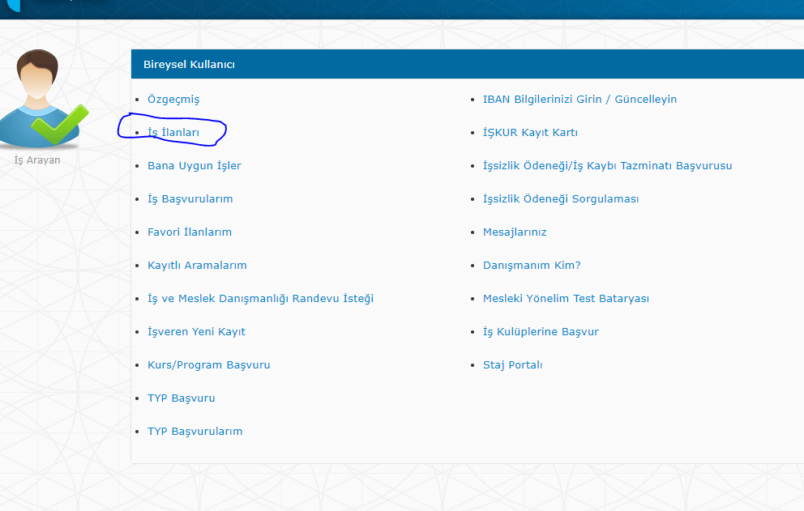Click the İş Arayan user avatar icon
This screenshot has width=804, height=511.
(x=41, y=100)
